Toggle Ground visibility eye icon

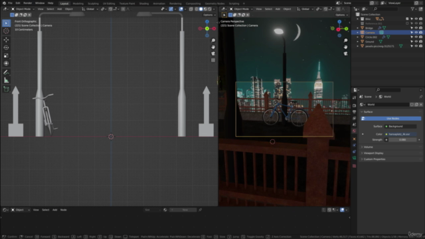click(x=416, y=42)
